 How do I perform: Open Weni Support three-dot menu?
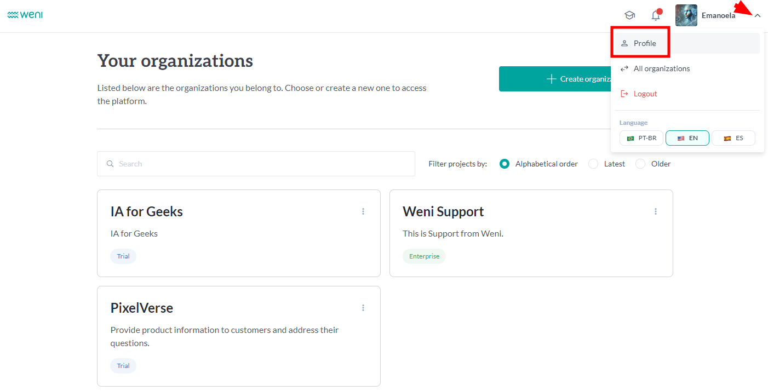[656, 211]
